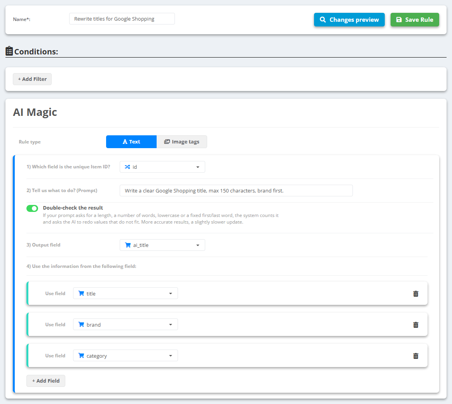Delete the title field row
Screen dimensions: 452x404
coord(416,294)
